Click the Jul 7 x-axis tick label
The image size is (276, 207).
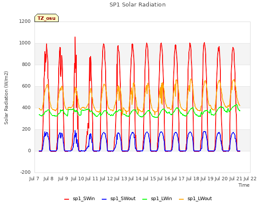34,179
